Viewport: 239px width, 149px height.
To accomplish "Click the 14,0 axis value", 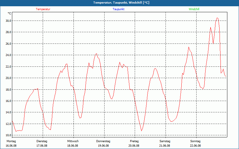I will (8, 112).
